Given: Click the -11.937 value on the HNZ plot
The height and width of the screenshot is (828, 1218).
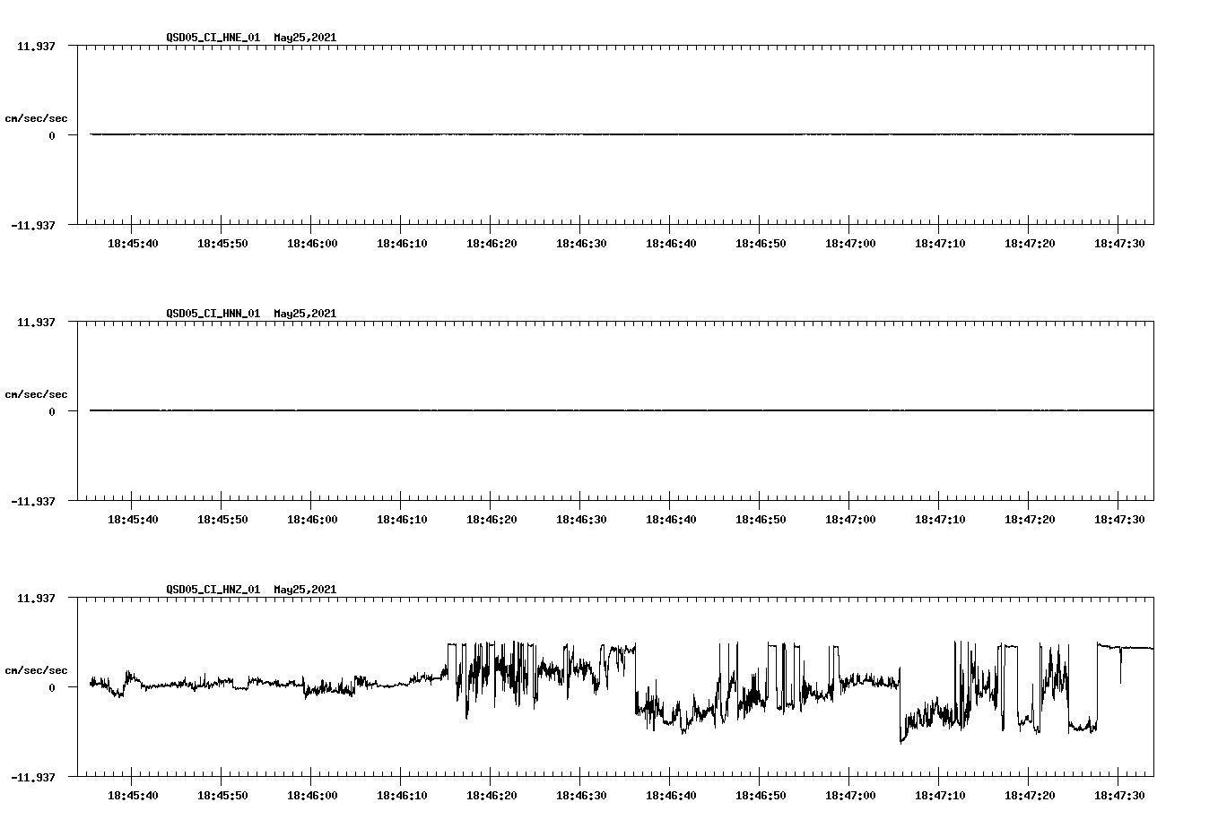Looking at the screenshot, I should pyautogui.click(x=33, y=779).
